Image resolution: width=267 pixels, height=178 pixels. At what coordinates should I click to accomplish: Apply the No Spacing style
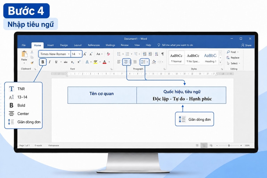pos(193,58)
